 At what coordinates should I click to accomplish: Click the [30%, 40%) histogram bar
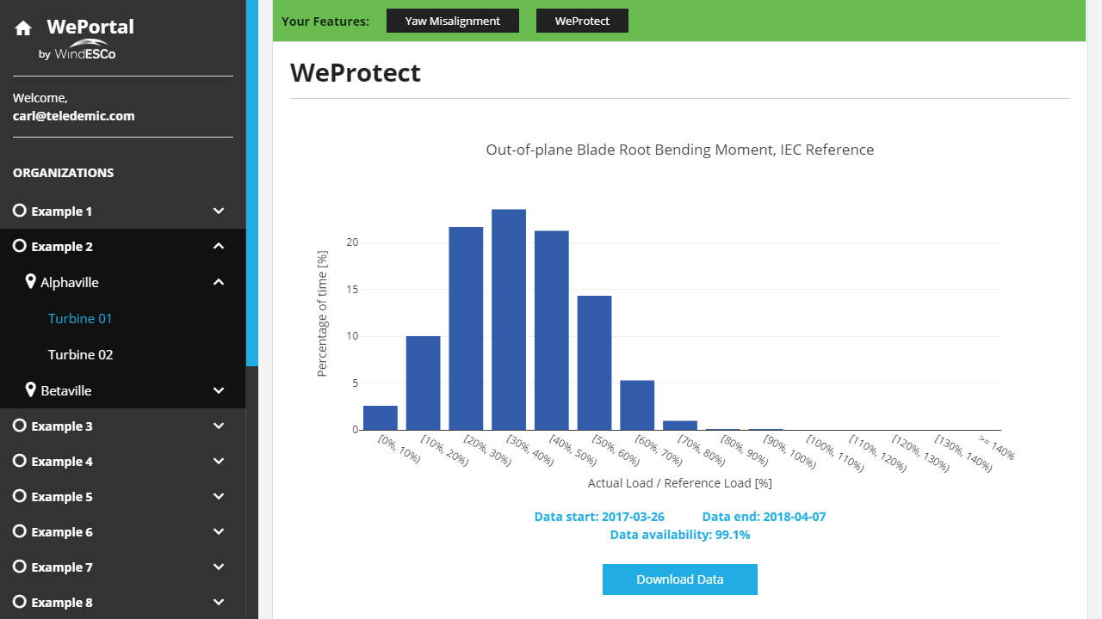(x=509, y=320)
